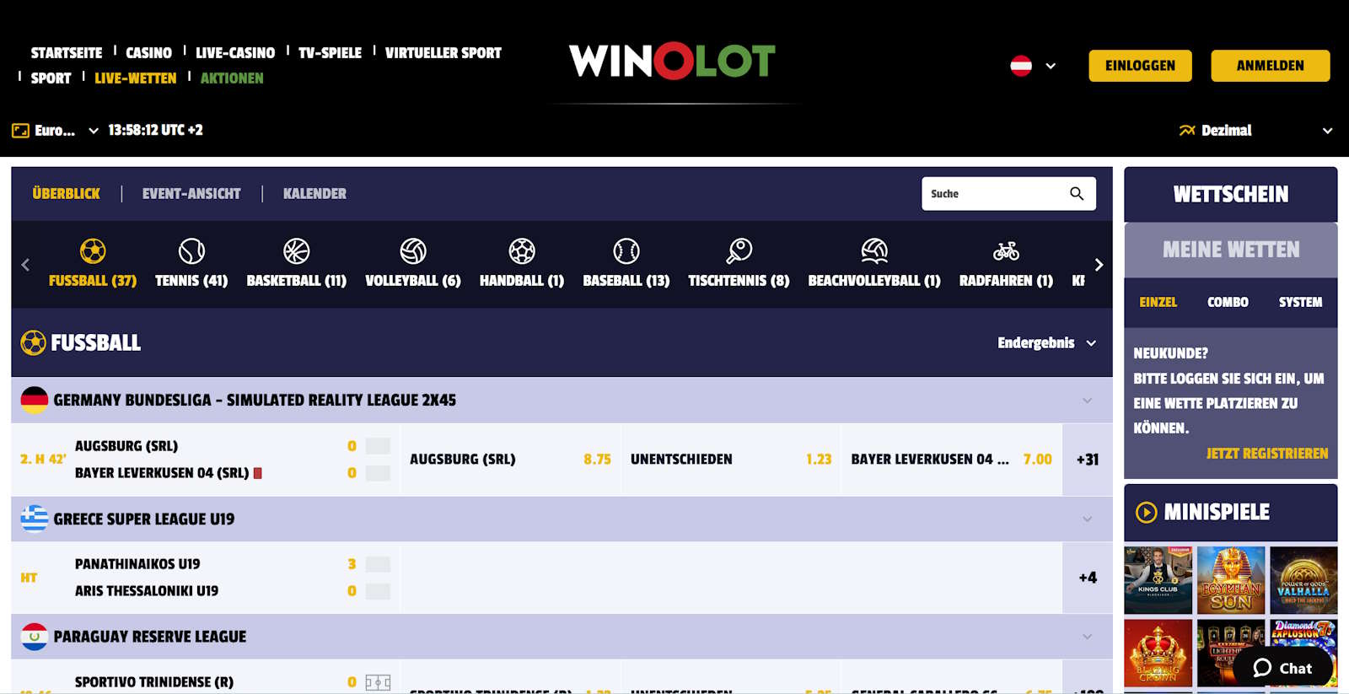1349x694 pixels.
Task: Collapse the Paraguay Reserve League
Action: [1087, 637]
